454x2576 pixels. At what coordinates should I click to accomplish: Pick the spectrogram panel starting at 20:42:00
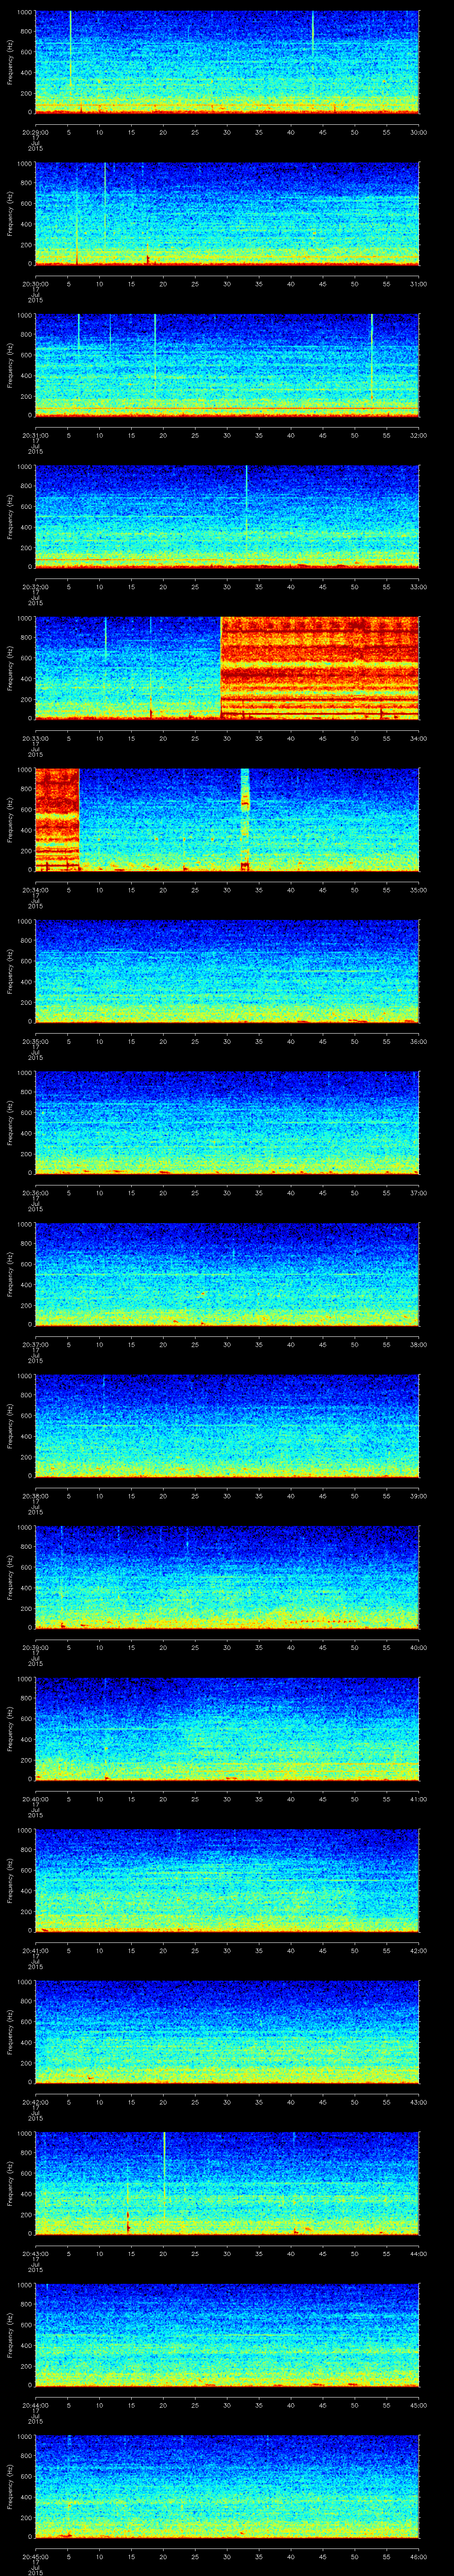[x=227, y=2032]
